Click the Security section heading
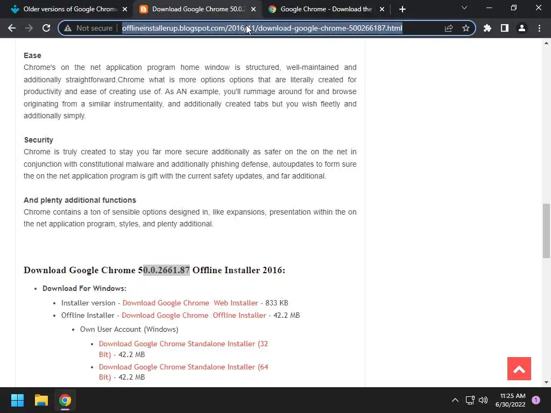 click(x=39, y=140)
